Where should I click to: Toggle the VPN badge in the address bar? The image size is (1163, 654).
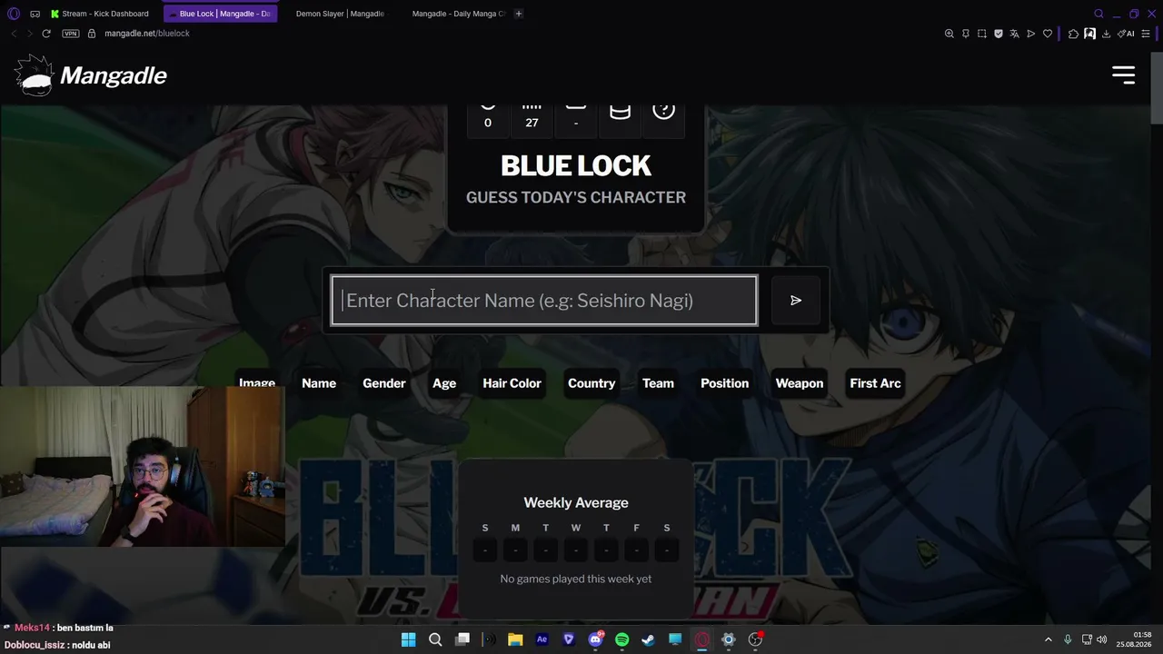click(71, 34)
